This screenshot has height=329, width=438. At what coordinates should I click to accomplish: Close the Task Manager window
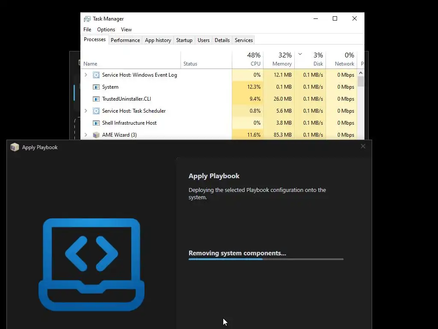point(355,18)
